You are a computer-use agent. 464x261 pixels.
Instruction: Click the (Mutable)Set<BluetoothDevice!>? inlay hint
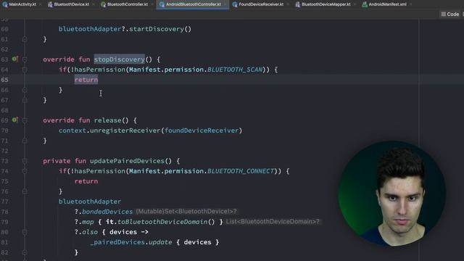[186, 212]
